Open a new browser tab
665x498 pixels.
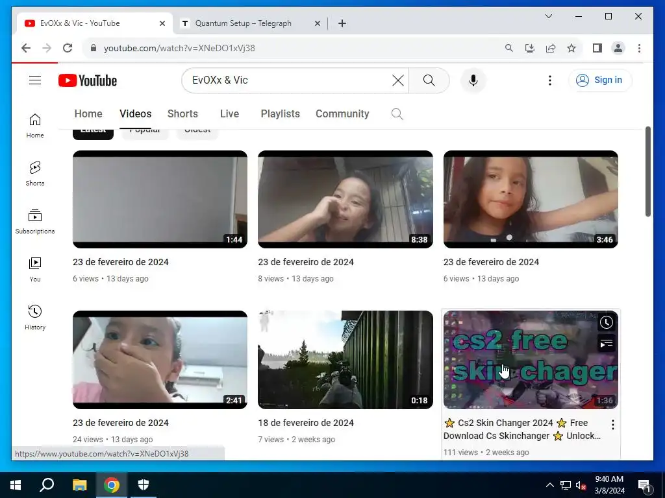342,23
